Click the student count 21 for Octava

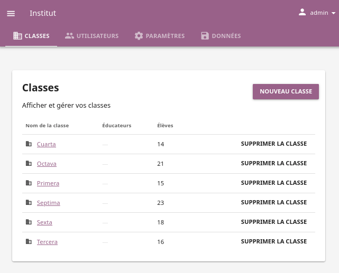(160, 164)
